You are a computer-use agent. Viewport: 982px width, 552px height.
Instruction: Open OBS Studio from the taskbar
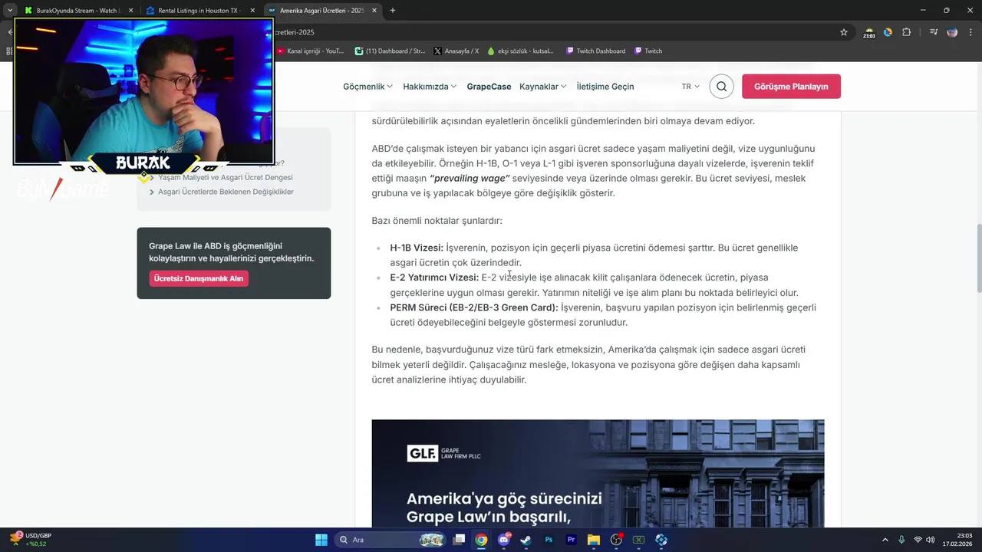click(616, 540)
